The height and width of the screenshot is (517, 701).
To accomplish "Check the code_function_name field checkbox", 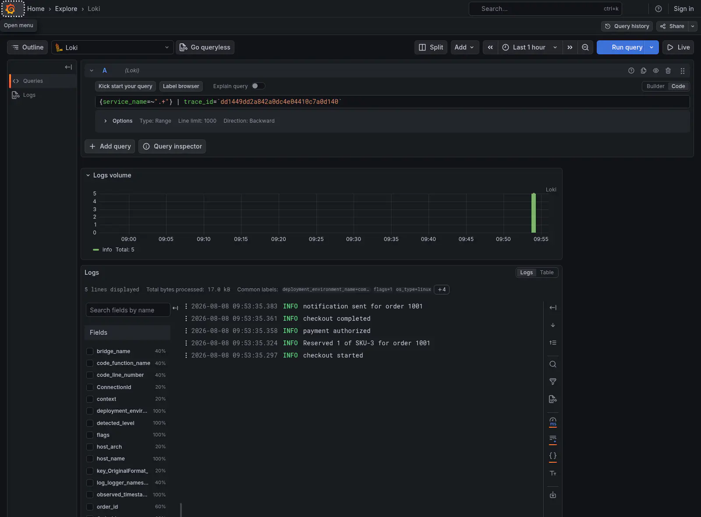I will pyautogui.click(x=90, y=363).
